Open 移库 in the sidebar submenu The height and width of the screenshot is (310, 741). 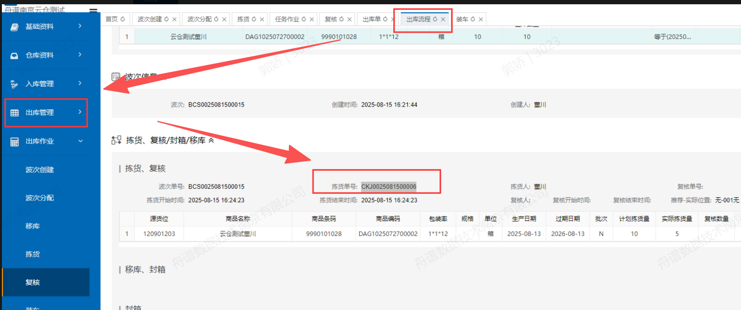coord(32,226)
